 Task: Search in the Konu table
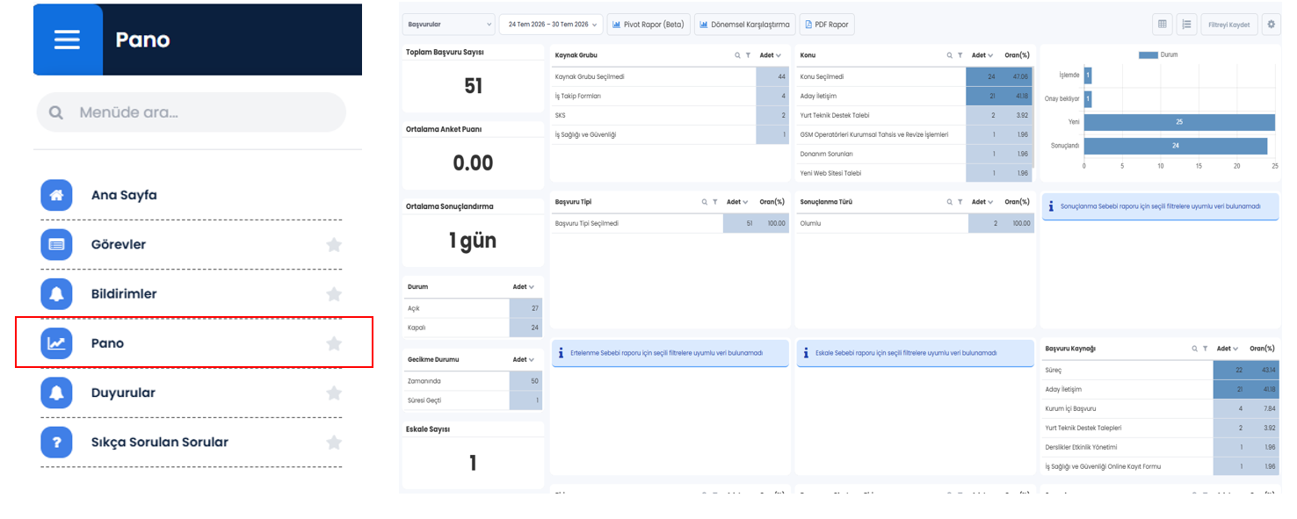(x=950, y=55)
